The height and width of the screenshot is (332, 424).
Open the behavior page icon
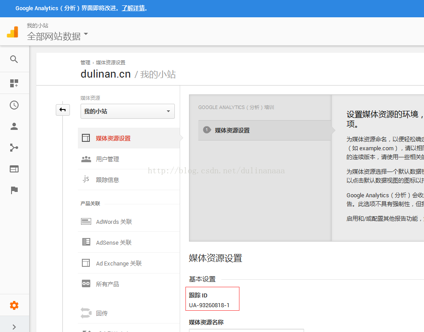pyautogui.click(x=14, y=169)
